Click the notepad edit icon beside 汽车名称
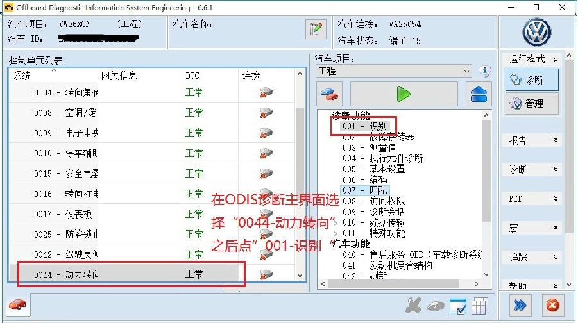Image resolution: width=578 pixels, height=323 pixels. tap(316, 29)
